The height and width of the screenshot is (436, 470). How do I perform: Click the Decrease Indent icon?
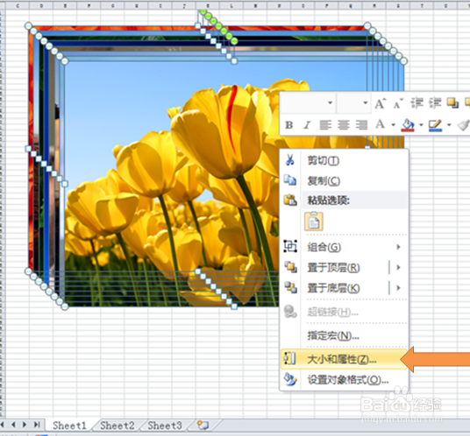pos(417,103)
